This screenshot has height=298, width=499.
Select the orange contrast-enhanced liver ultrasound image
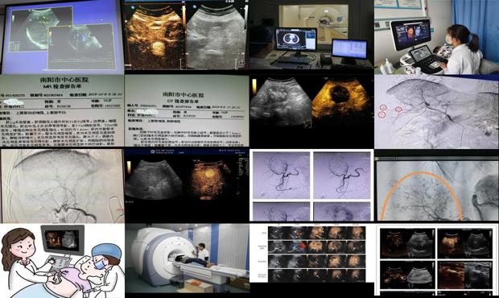pyautogui.click(x=187, y=37)
